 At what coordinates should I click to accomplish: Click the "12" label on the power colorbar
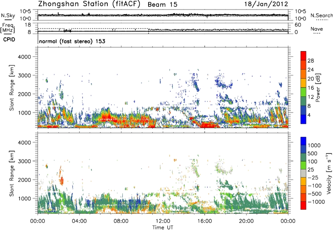click(x=311, y=97)
